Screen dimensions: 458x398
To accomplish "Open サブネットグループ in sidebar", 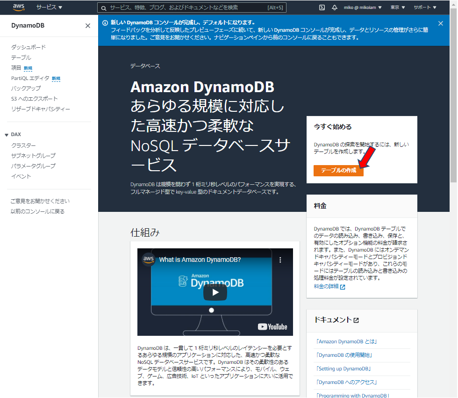I will pos(33,156).
